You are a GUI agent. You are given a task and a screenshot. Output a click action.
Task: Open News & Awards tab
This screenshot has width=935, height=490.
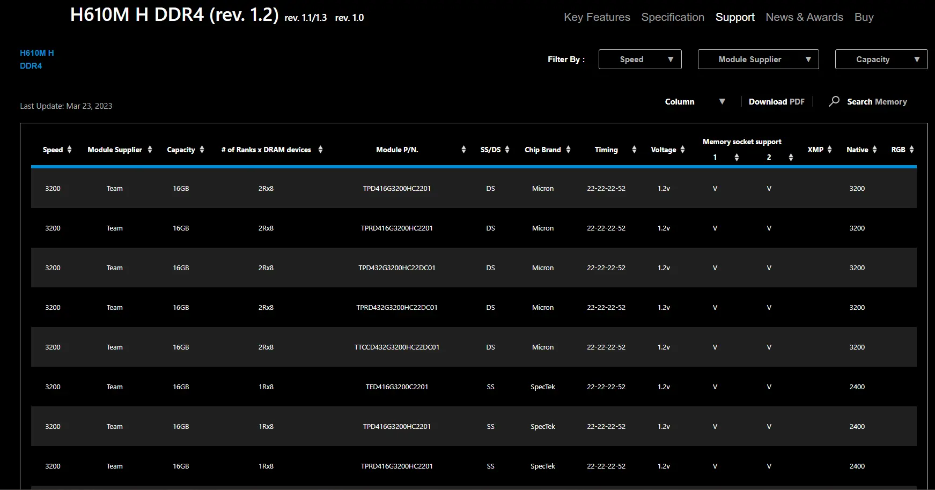[x=805, y=17]
